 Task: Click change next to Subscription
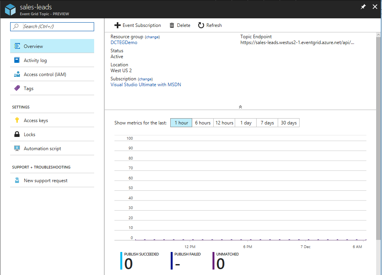145,79
